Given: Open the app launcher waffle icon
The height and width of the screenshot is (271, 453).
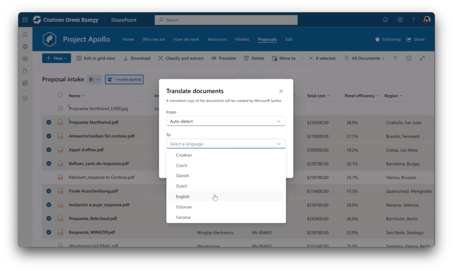Looking at the screenshot, I should pos(25,20).
